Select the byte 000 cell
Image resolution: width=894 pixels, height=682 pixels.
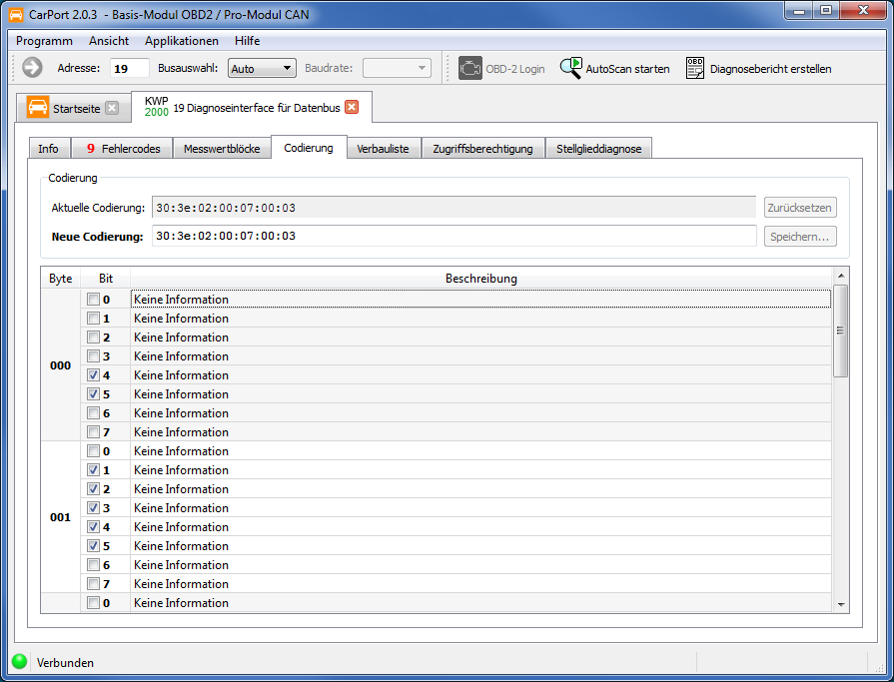tap(61, 365)
